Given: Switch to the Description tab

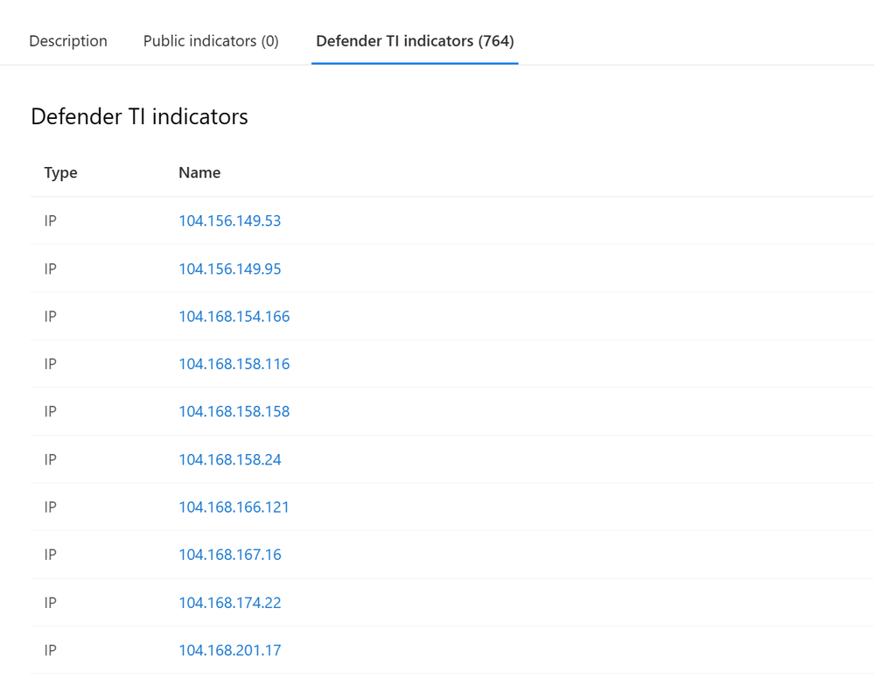Looking at the screenshot, I should 68,41.
